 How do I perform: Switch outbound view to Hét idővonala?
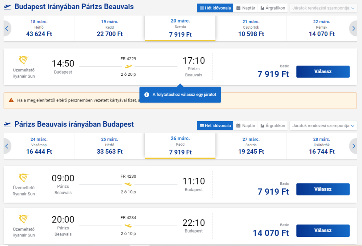[215, 8]
